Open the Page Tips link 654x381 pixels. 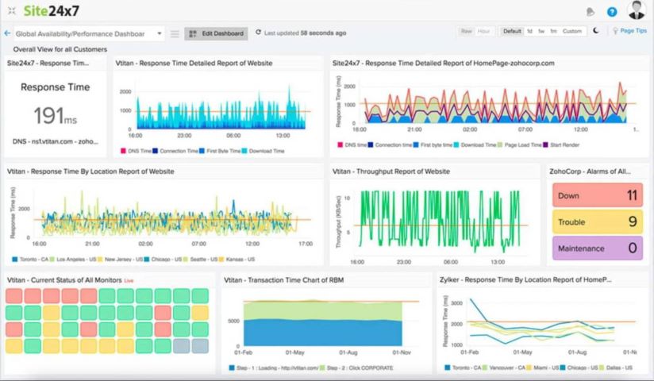coord(633,30)
